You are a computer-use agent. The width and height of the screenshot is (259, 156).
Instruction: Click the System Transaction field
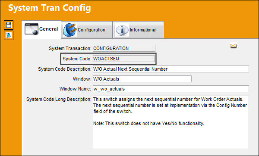[124, 48]
